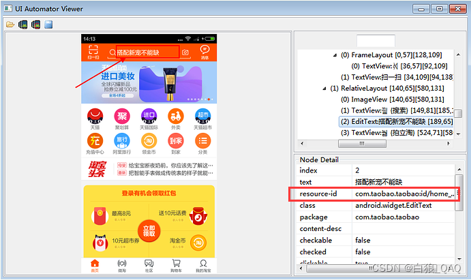Tap the 天猫国际 purple icon
Screen dimensions: 471x280
[149, 116]
